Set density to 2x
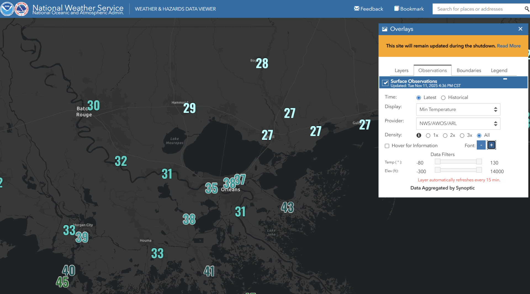Screen dimensions: 530x294 point(445,136)
